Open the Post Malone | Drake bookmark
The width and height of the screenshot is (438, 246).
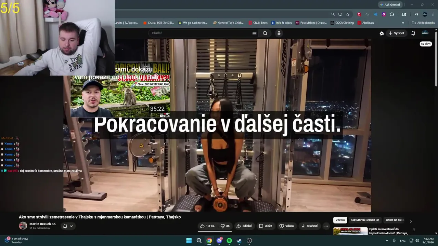coord(311,23)
